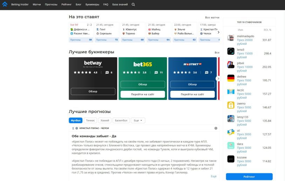This screenshot has height=181, width=285.
Task: Click the blue Рейтинг button
Action: point(249,177)
